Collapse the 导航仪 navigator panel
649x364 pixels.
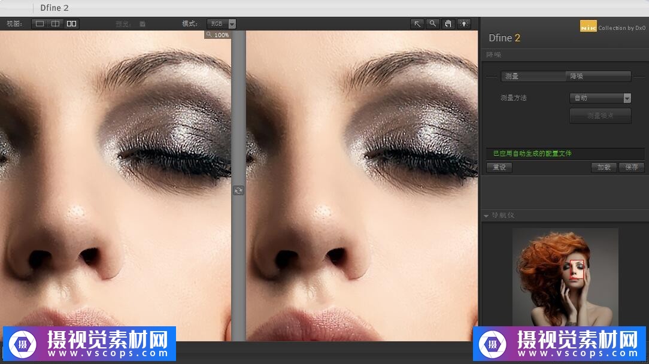point(486,216)
